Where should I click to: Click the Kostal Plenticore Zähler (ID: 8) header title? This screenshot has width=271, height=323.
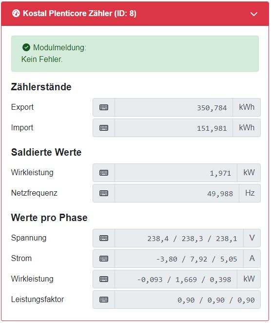coord(79,13)
